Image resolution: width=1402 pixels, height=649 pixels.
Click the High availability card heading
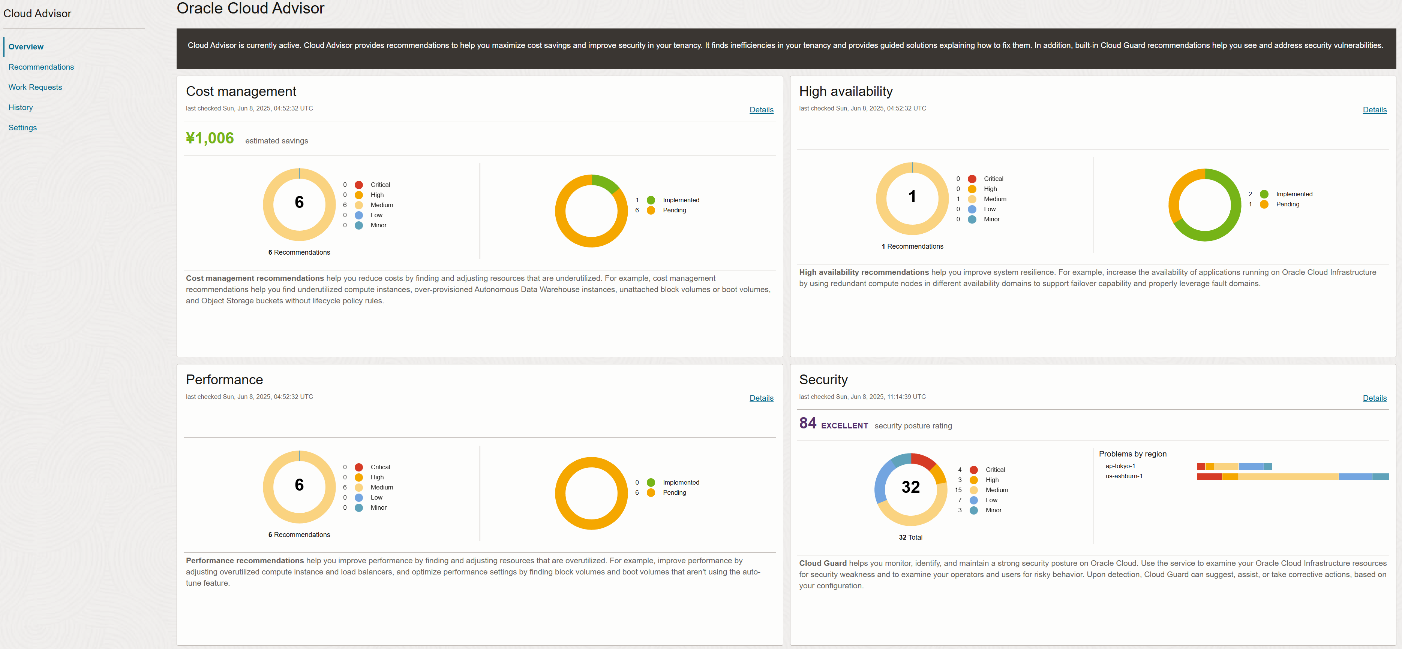[x=845, y=91]
